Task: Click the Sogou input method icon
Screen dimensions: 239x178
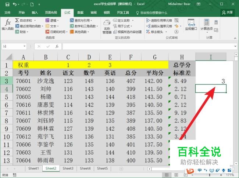Action: 190,171
